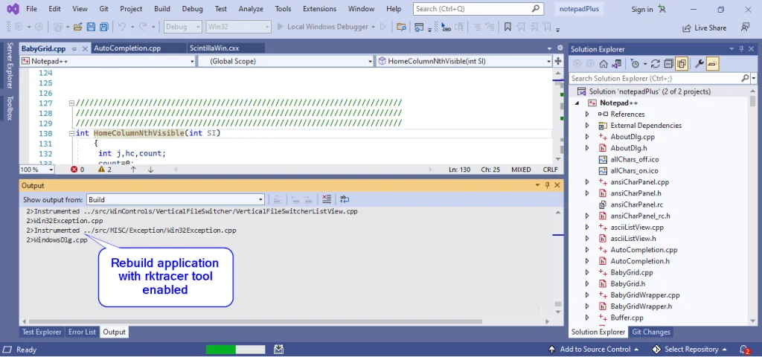
Task: Go to next issue down arrow
Action: 150,170
